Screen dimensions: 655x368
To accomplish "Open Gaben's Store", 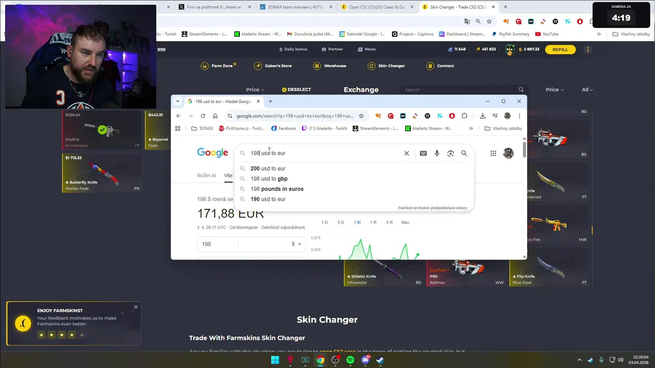I will [x=273, y=66].
